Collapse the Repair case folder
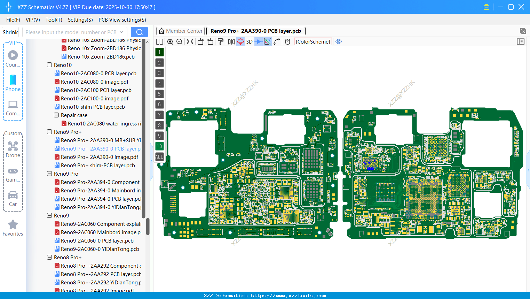530x299 pixels. 56,115
